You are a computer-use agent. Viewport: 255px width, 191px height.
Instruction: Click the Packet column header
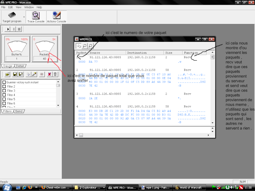coord(81,53)
